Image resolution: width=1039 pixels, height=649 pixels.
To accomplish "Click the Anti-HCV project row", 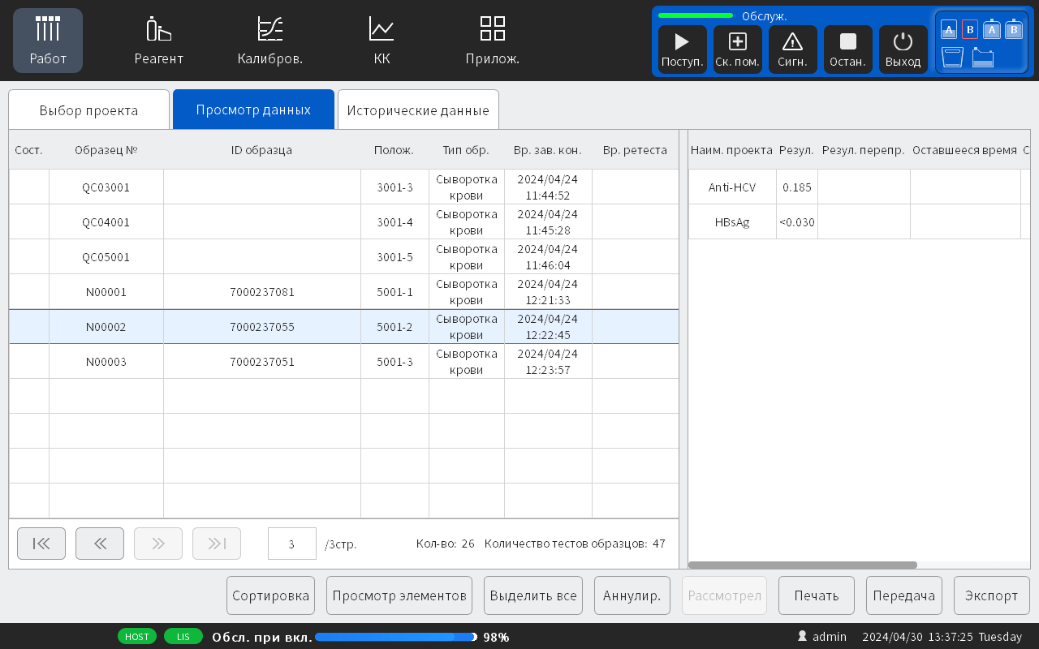I will click(860, 187).
